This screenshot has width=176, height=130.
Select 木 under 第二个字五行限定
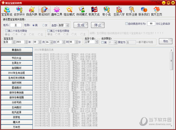tap(14, 34)
